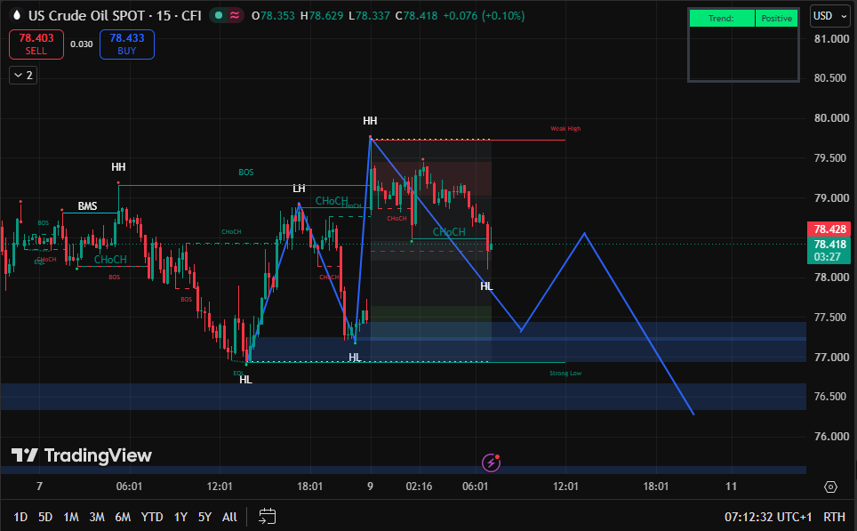Open the USD currency dropdown
The image size is (857, 531).
click(x=829, y=16)
